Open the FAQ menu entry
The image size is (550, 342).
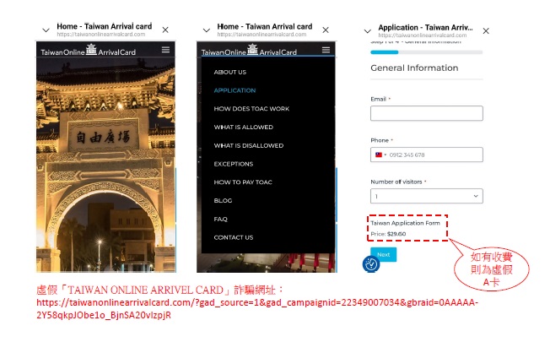(220, 219)
